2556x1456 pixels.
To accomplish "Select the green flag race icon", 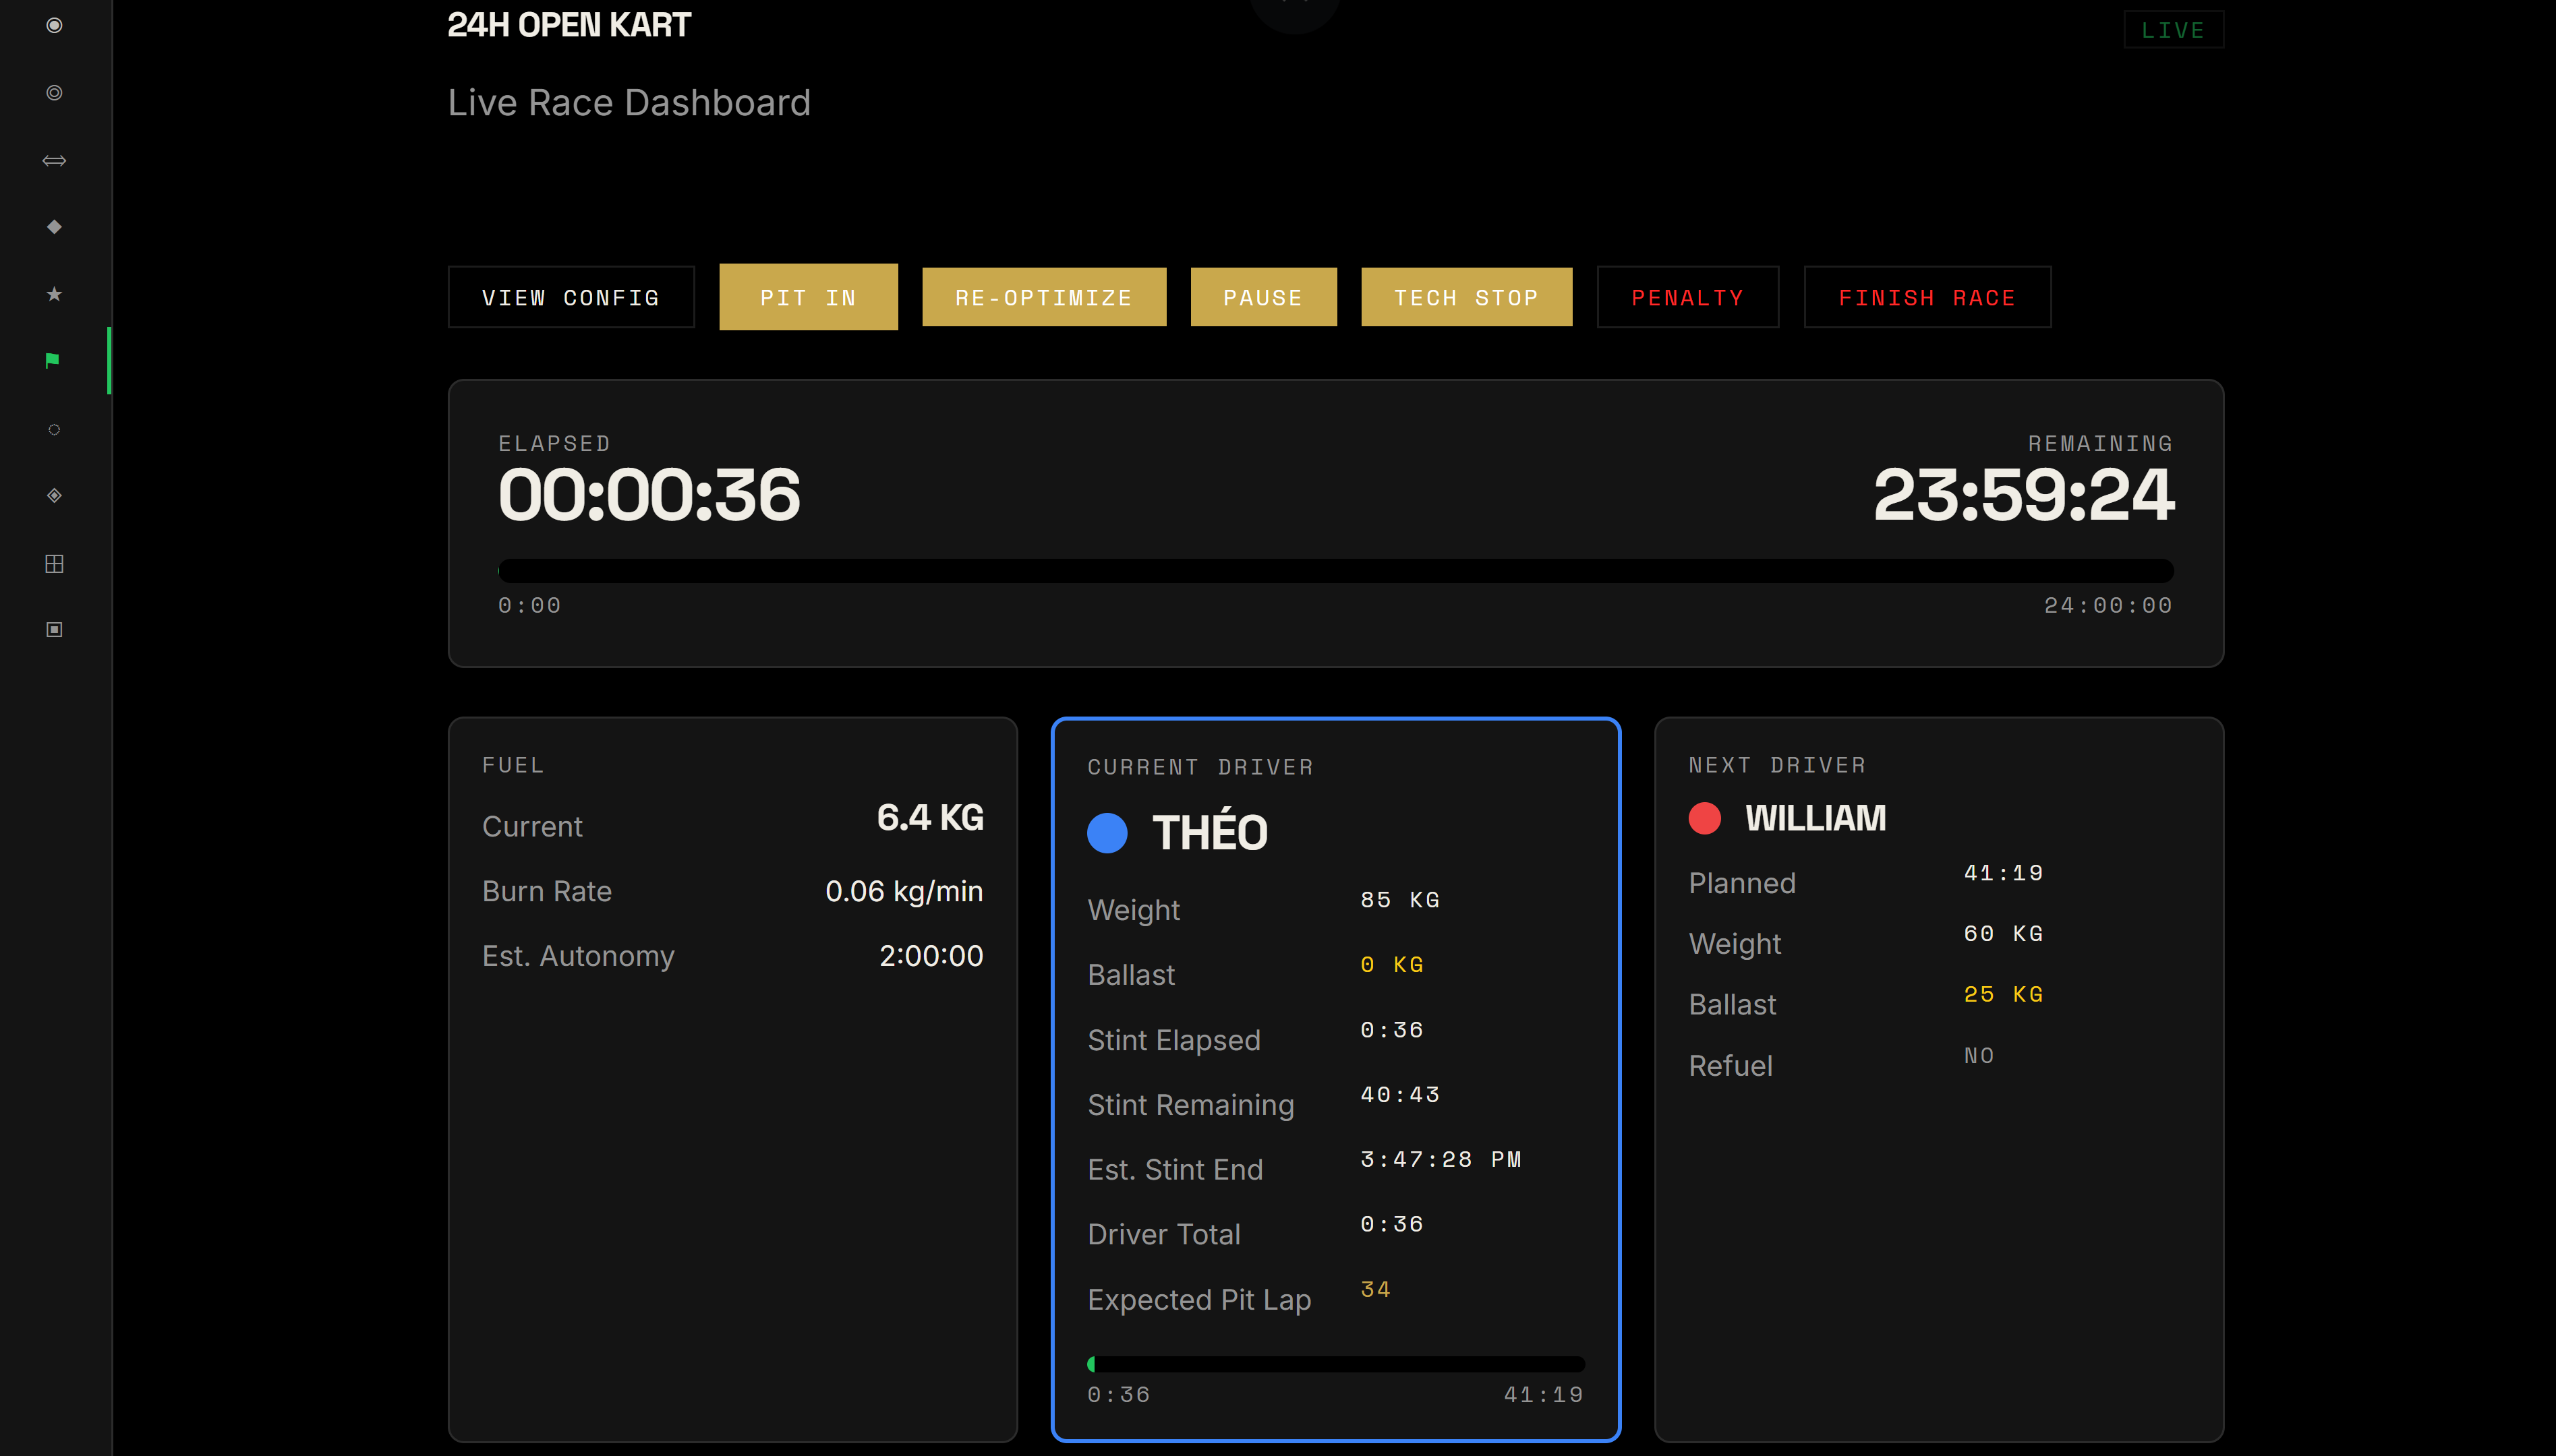I will click(54, 360).
